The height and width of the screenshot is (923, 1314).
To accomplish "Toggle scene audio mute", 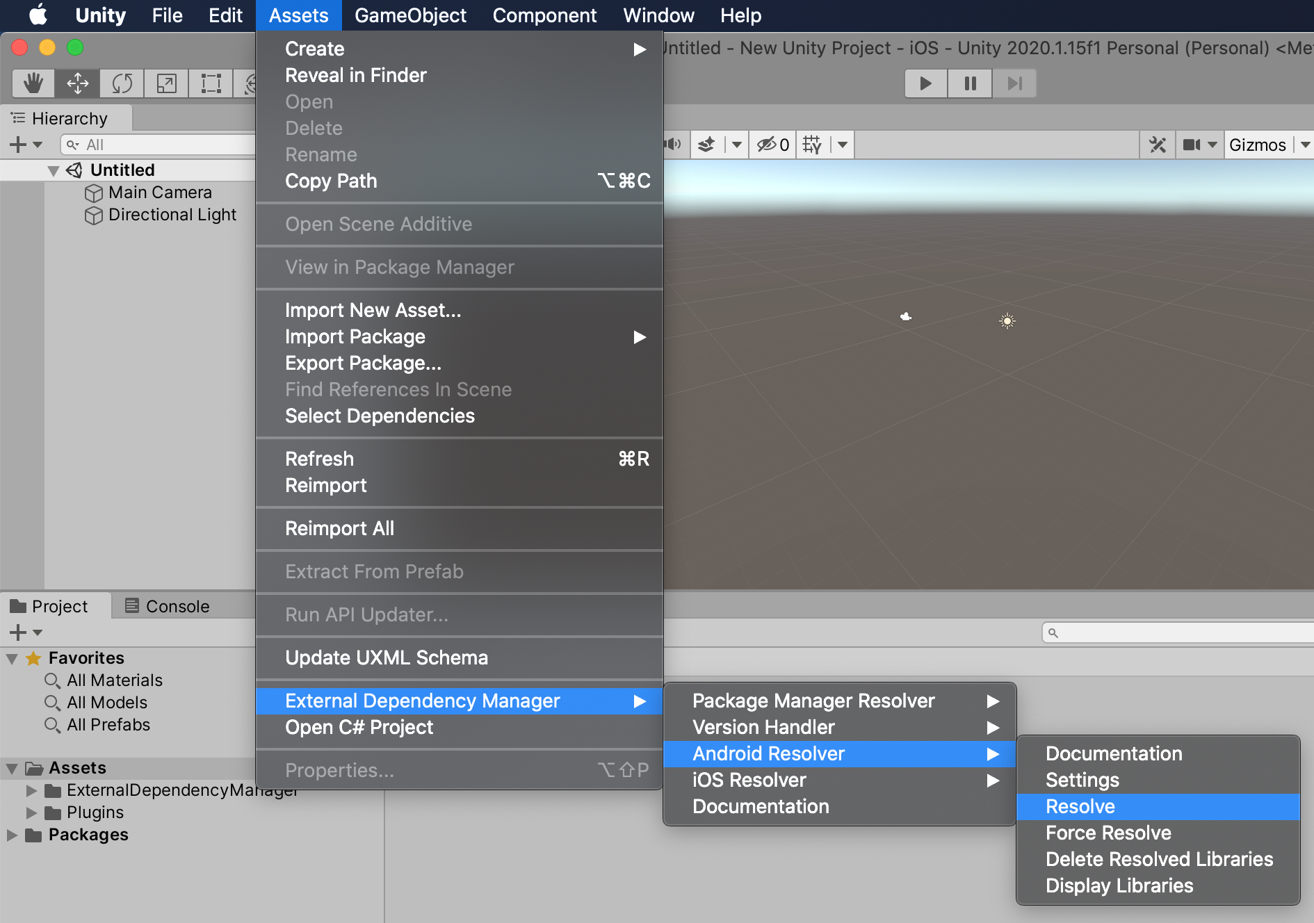I will click(673, 145).
